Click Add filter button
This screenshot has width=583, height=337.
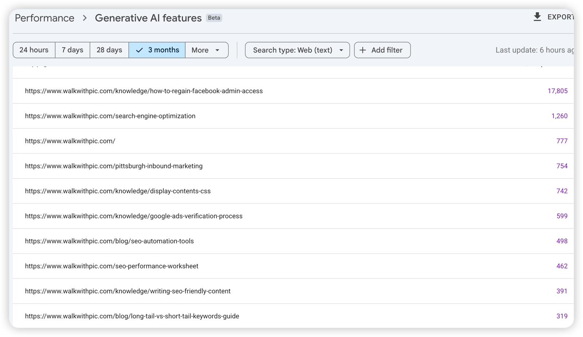pyautogui.click(x=382, y=50)
